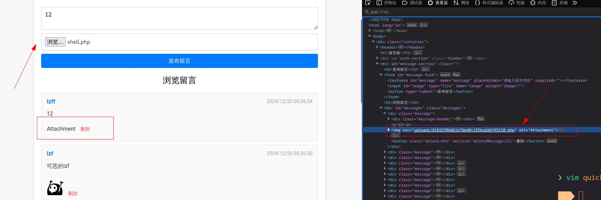Click the 浏览… file browse button
Screen dimensions: 601x200
pos(55,42)
